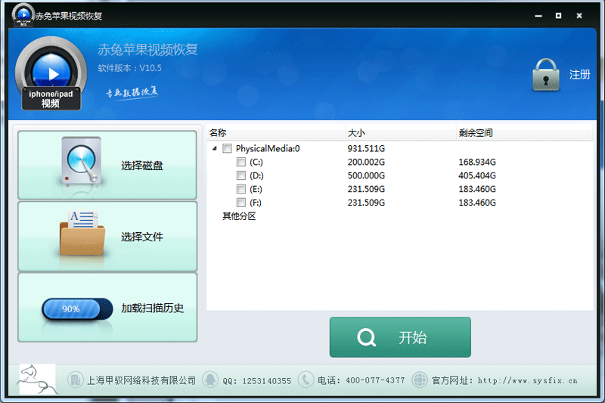Click the company building icon in footer

pos(75,380)
